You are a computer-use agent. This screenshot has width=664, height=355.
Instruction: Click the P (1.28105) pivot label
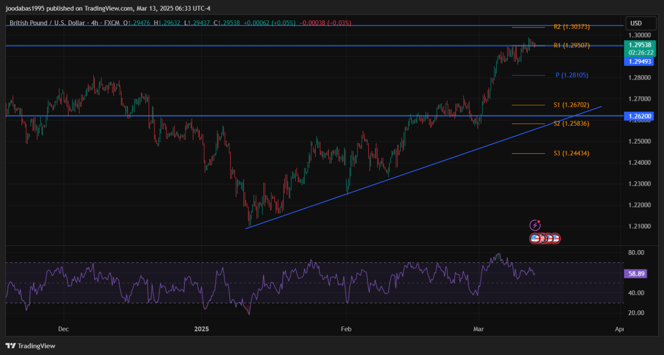572,75
